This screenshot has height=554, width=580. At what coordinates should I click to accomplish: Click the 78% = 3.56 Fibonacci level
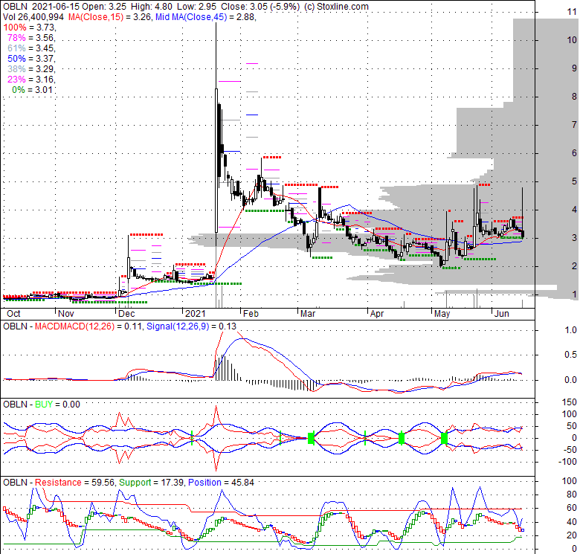tap(31, 38)
